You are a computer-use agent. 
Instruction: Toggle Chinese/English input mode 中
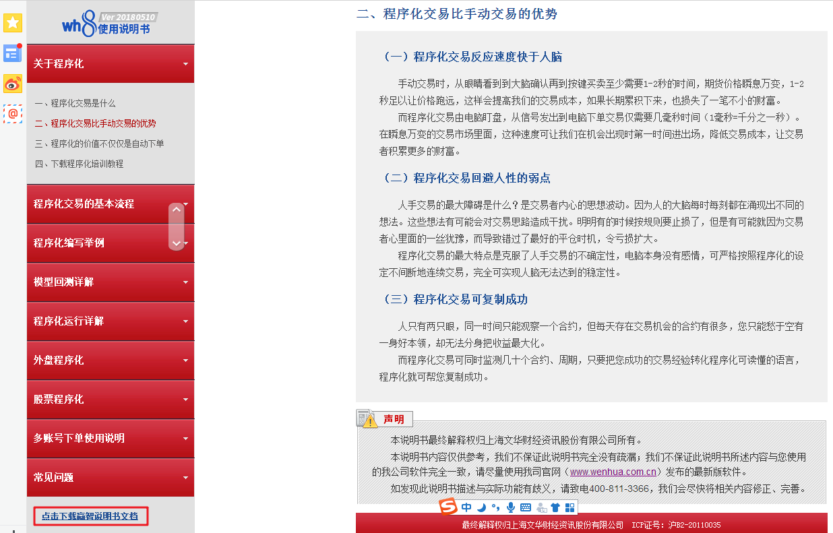(466, 507)
